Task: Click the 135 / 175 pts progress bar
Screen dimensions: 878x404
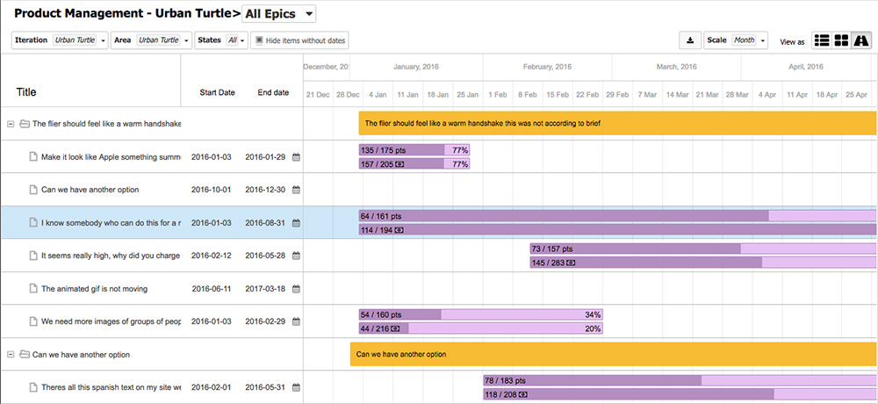Action: click(x=414, y=150)
